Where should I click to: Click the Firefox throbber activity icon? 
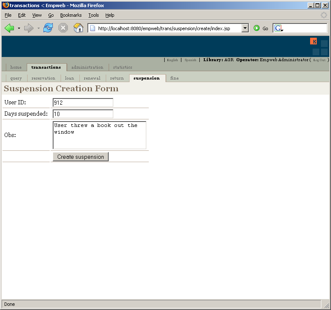323,15
